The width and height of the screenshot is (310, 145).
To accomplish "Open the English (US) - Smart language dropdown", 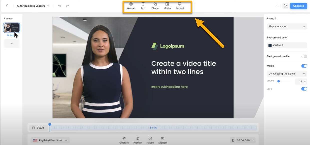I will (50, 140).
